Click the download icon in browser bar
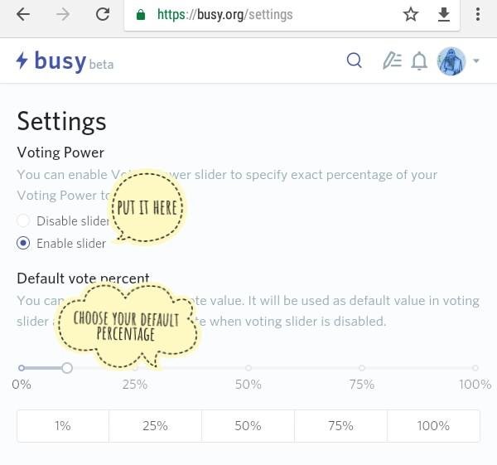 444,14
